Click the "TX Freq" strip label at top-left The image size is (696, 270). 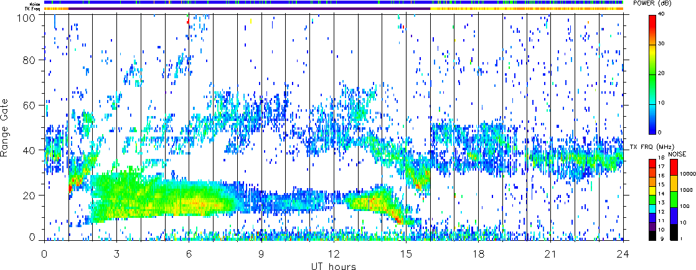34,9
